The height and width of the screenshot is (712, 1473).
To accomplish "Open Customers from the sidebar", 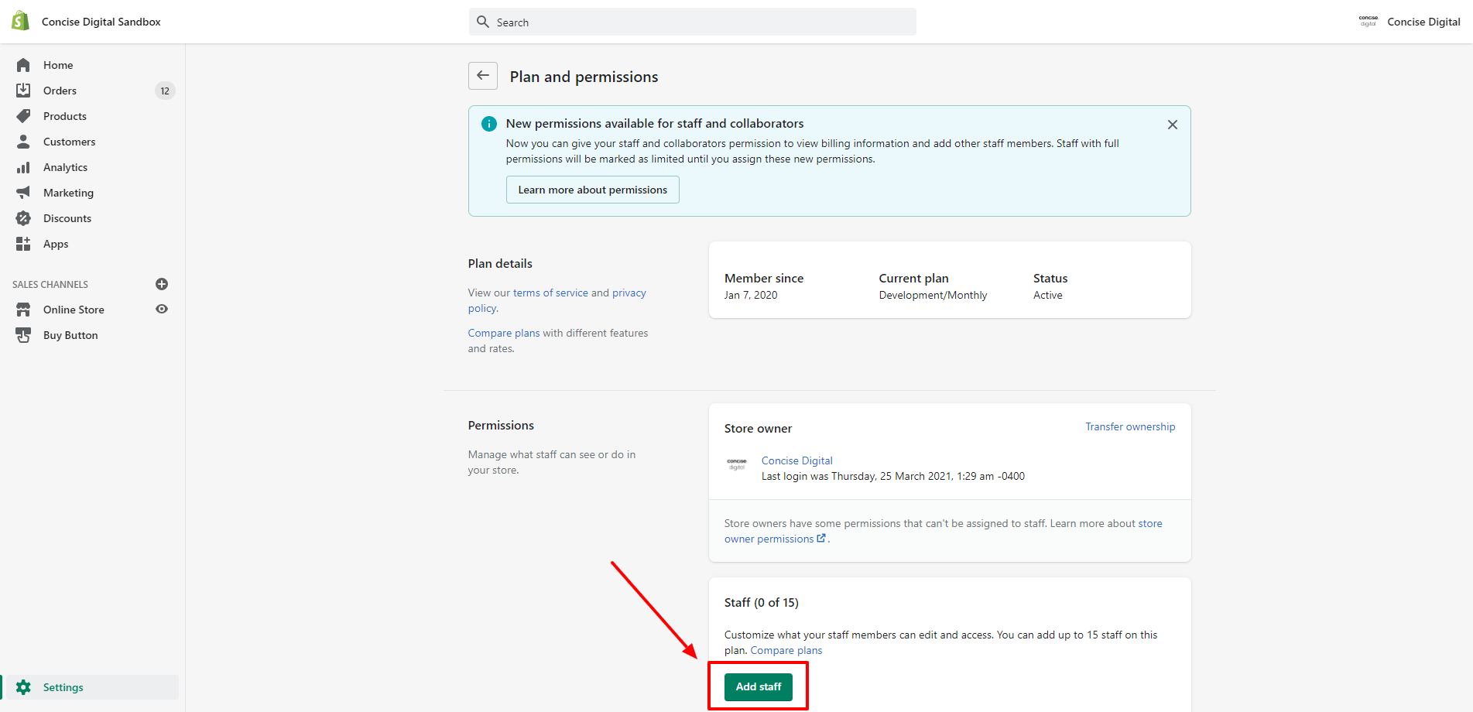I will pos(24,141).
